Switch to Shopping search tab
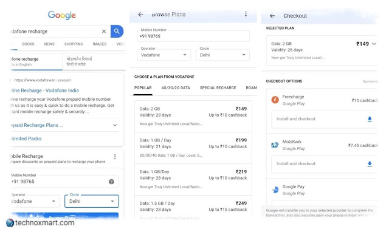This screenshot has width=389, height=229. pyautogui.click(x=74, y=44)
